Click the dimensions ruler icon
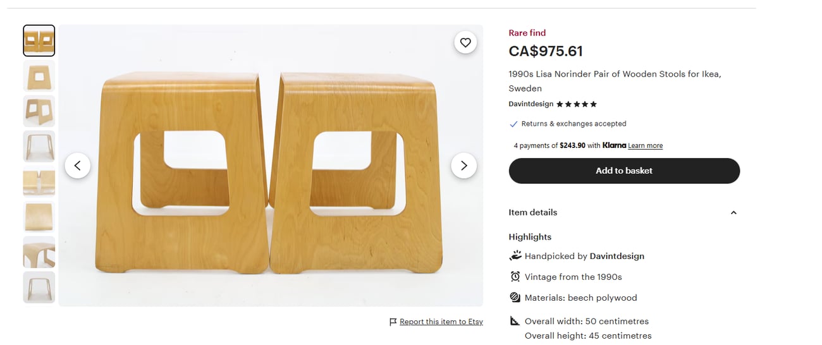 515,321
